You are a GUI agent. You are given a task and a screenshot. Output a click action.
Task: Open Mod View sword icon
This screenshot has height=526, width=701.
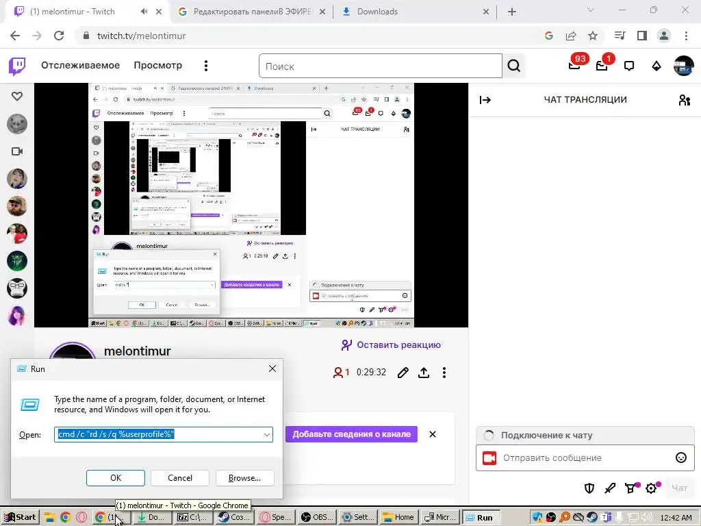click(610, 488)
